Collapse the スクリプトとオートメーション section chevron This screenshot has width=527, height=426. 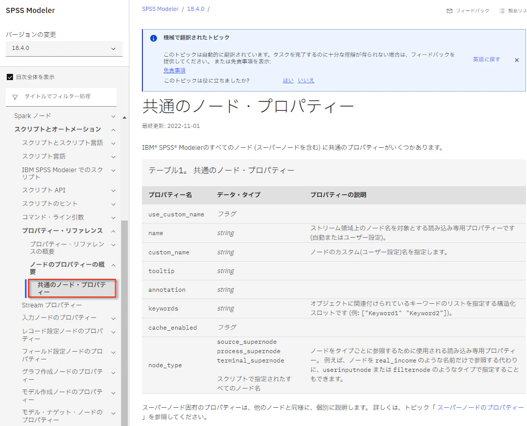click(114, 130)
